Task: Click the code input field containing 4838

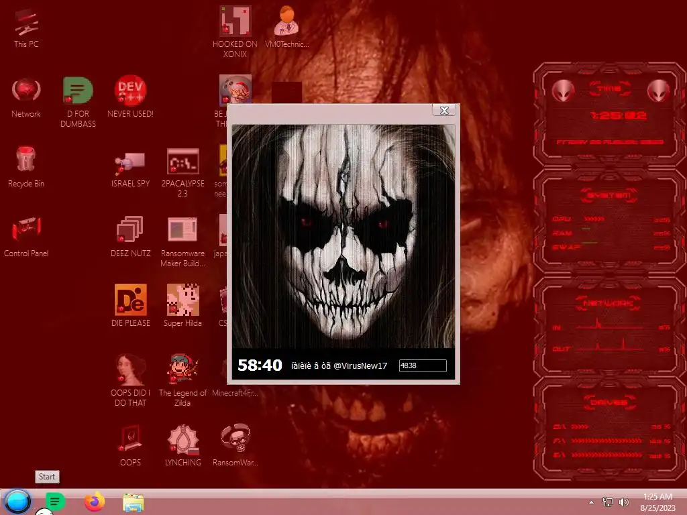Action: point(423,365)
